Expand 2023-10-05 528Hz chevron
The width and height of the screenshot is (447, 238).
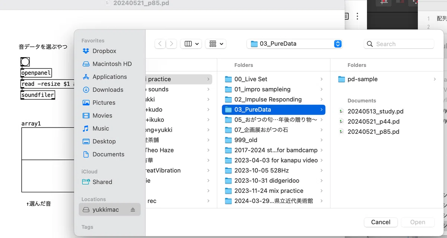coord(321,170)
